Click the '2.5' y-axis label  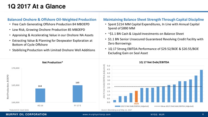[108, 84]
